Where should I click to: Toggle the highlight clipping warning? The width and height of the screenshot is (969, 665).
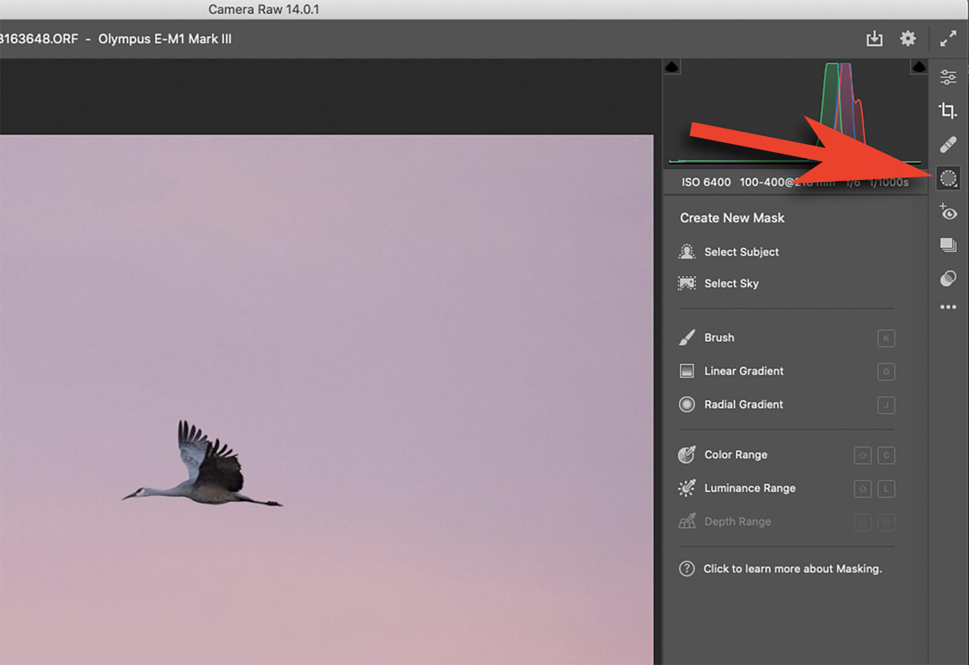919,67
